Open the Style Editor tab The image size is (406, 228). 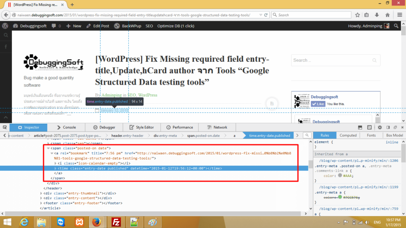[x=142, y=127]
